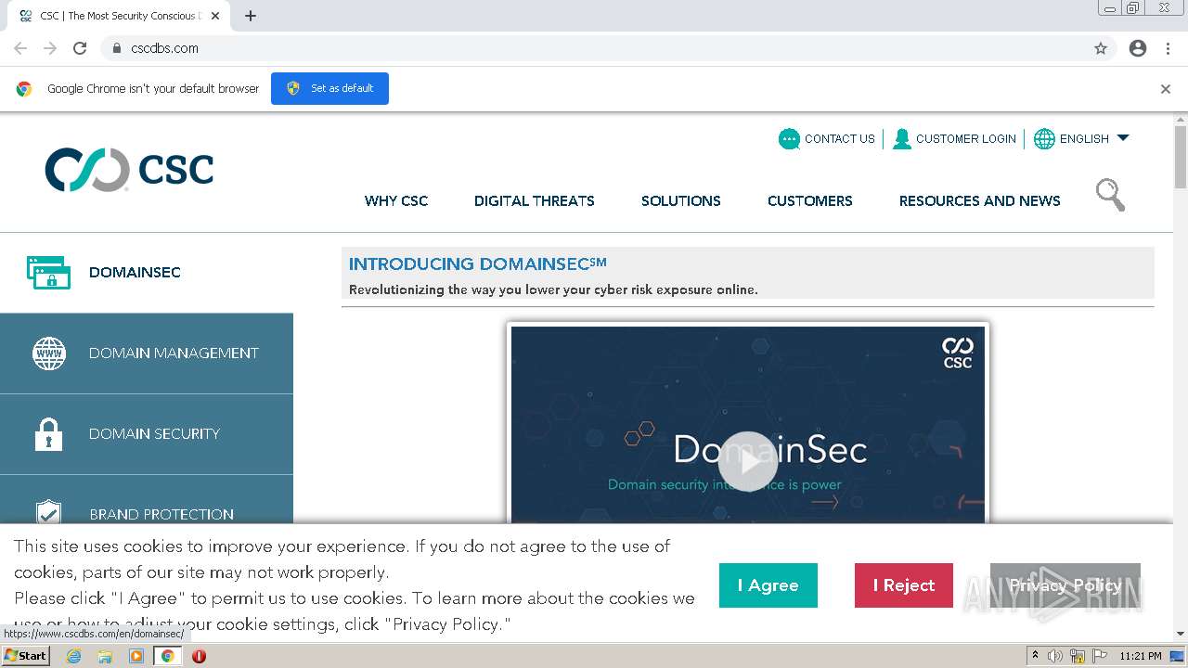Viewport: 1188px width, 668px height.
Task: Click the flag action center tray icon
Action: pyautogui.click(x=1100, y=656)
